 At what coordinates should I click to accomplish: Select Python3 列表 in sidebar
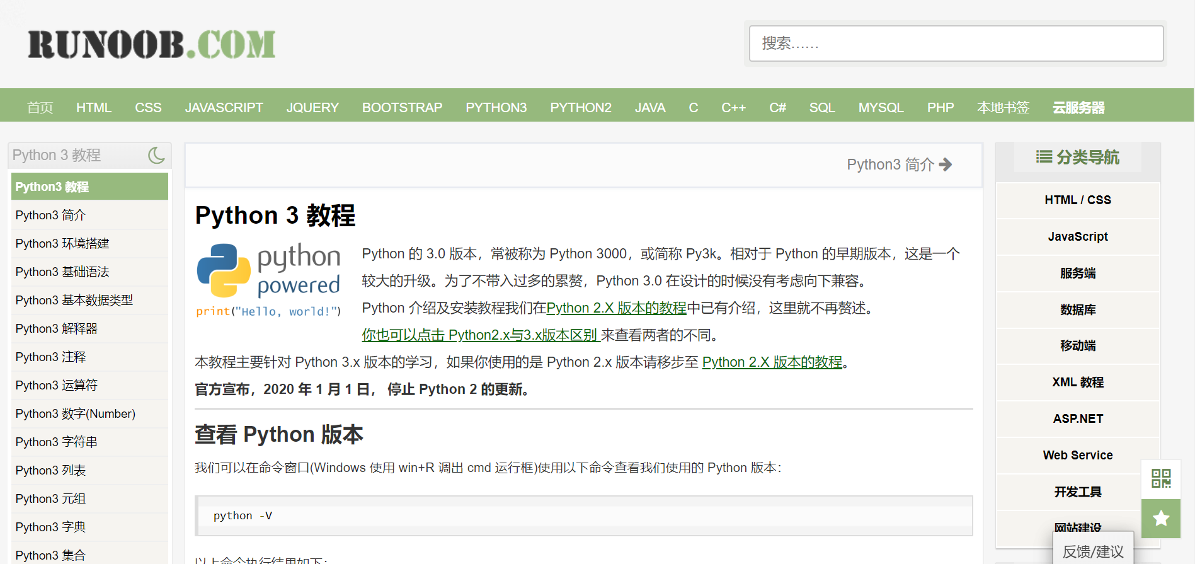[x=89, y=470]
